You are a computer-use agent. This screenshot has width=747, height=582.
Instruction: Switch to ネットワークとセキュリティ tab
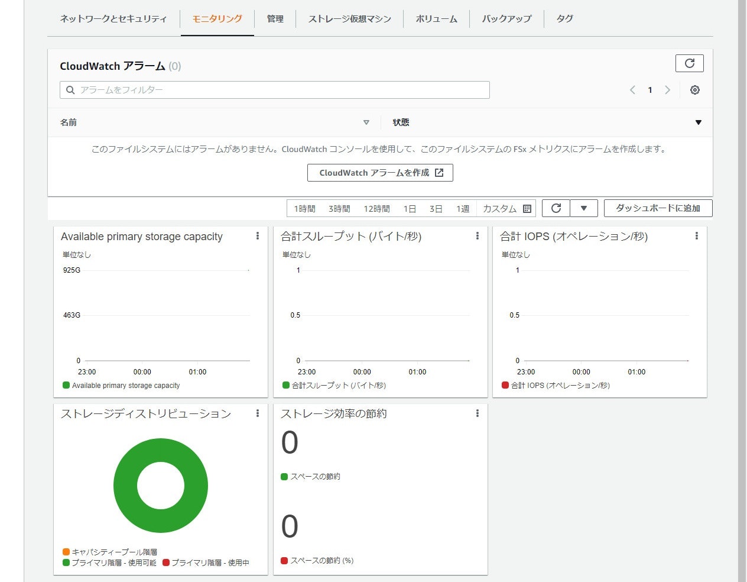[x=113, y=19]
